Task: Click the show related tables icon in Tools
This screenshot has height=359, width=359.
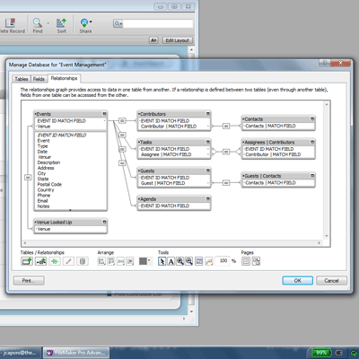Action: coord(209,261)
